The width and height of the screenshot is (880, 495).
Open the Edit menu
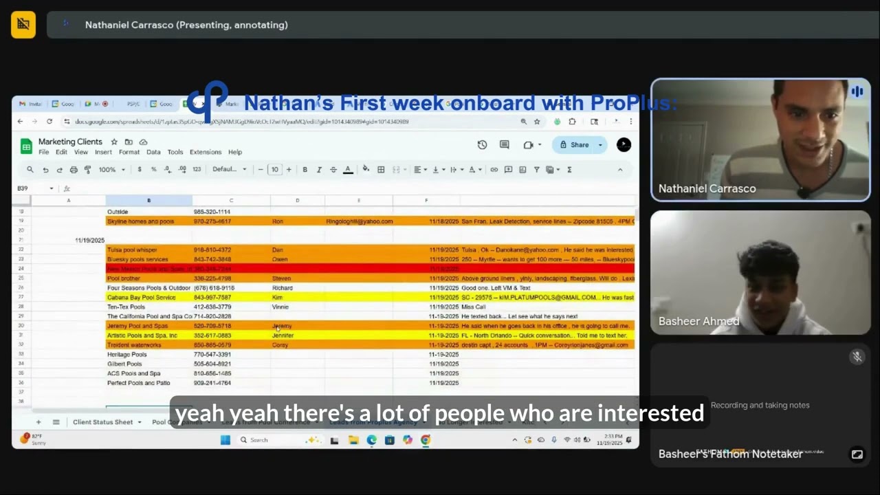click(61, 152)
